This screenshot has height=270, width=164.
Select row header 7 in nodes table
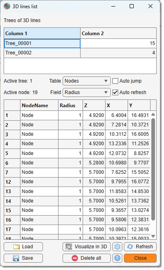[x=12, y=172]
